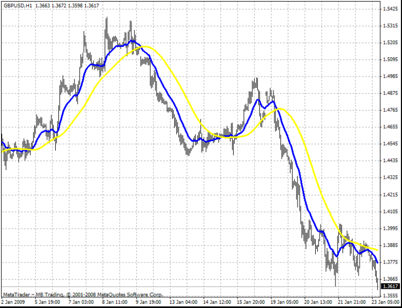This screenshot has width=402, height=308.
Task: Click the 1.3555 price axis label
Action: point(390,296)
